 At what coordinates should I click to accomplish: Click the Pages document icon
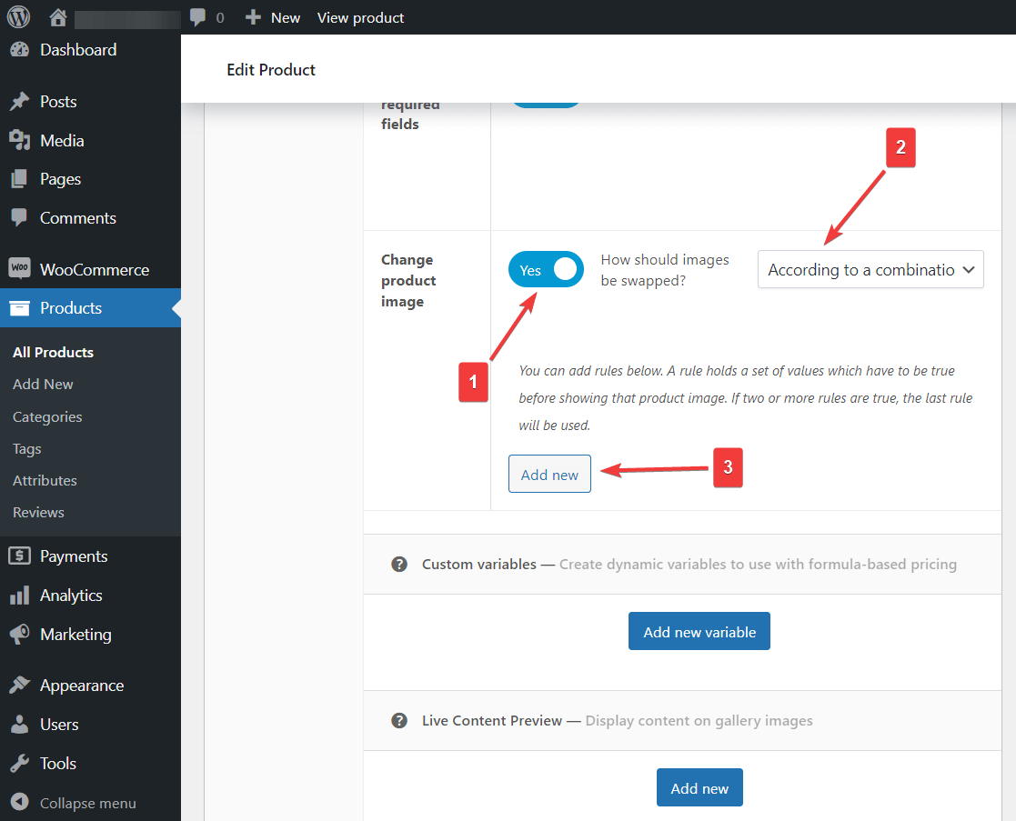(x=19, y=179)
